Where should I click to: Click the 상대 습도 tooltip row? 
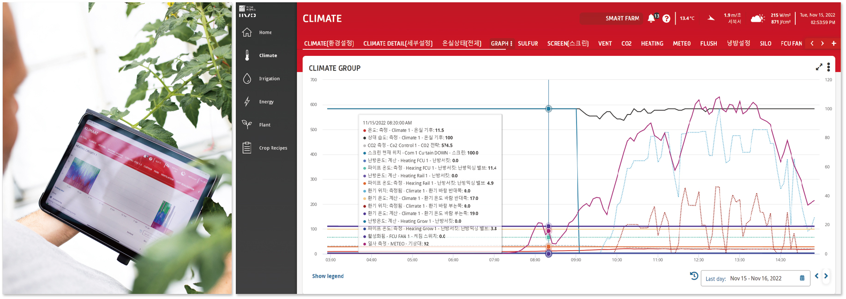pyautogui.click(x=408, y=138)
